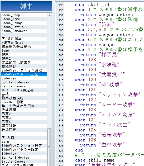144x166 pixels.
Task: Place cursor on 'when 3,4,5' line
Action: 109,30
